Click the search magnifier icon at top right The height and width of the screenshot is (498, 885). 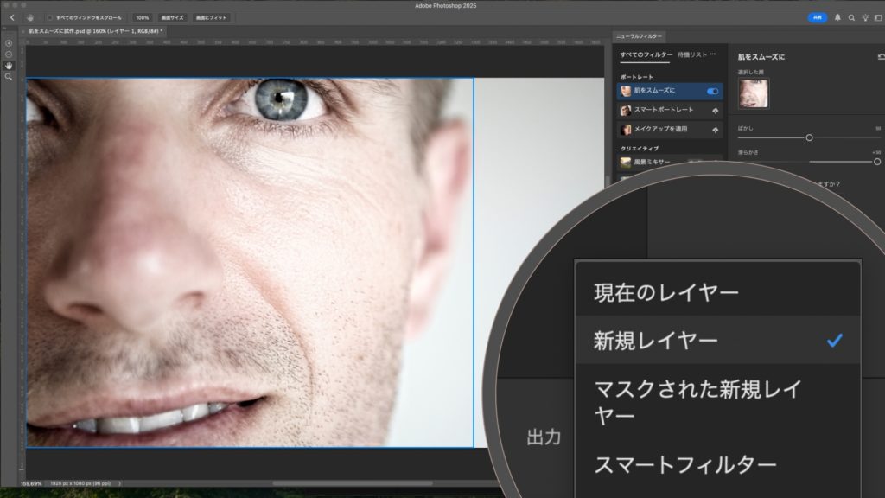[851, 17]
